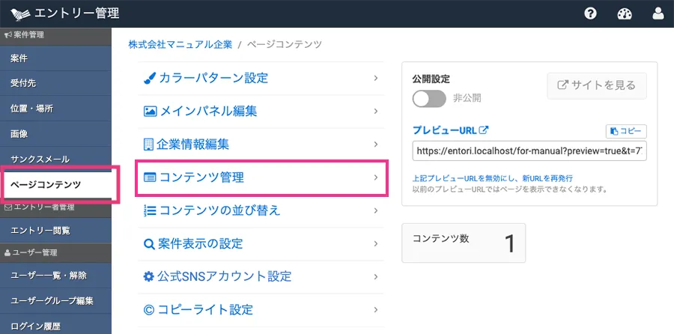Open the dashboard gauge icon
674x334 pixels.
tap(625, 13)
